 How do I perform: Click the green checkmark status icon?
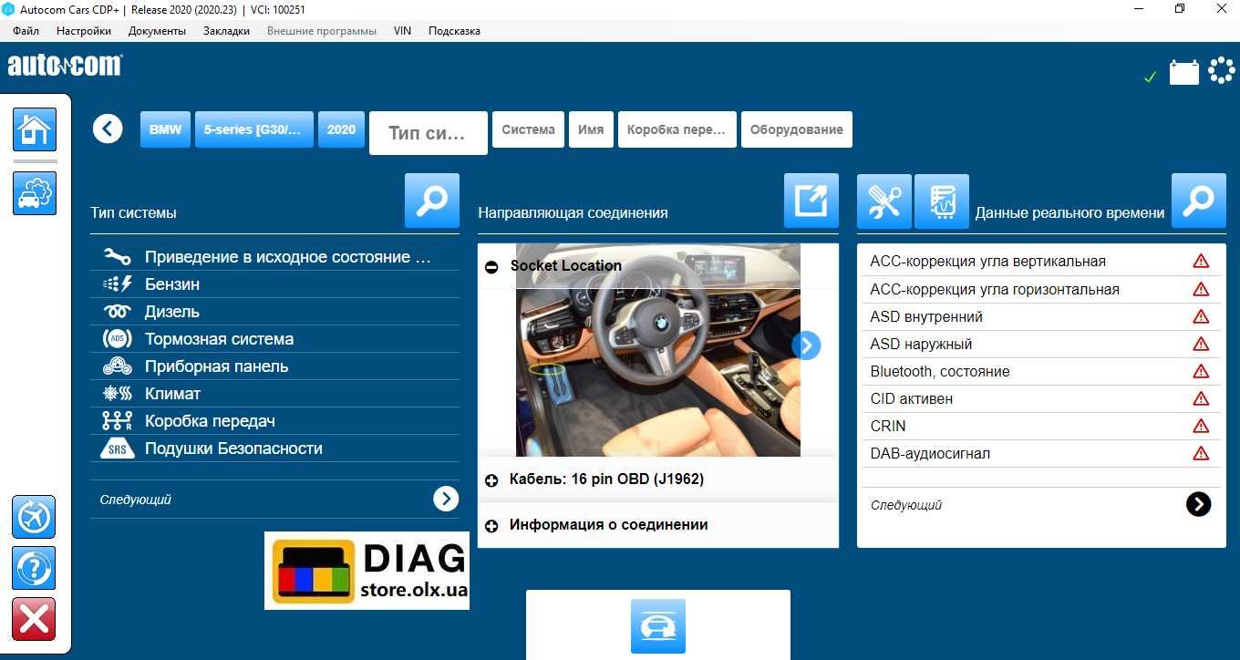[1150, 77]
